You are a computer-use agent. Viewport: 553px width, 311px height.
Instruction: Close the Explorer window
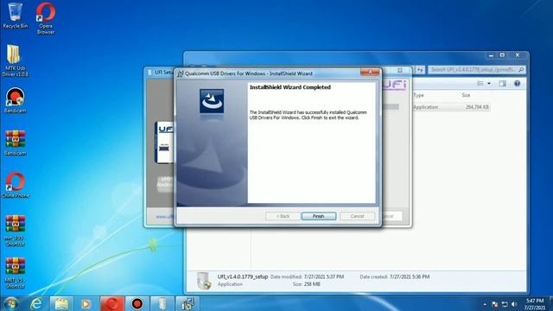[x=518, y=55]
